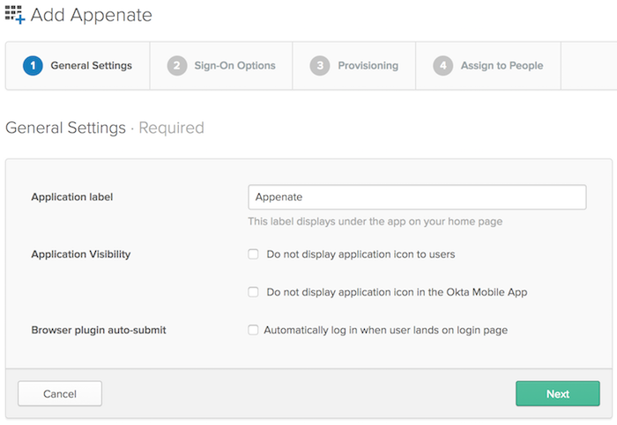Go to the Assign to People tab label
This screenshot has width=617, height=425.
tap(502, 65)
